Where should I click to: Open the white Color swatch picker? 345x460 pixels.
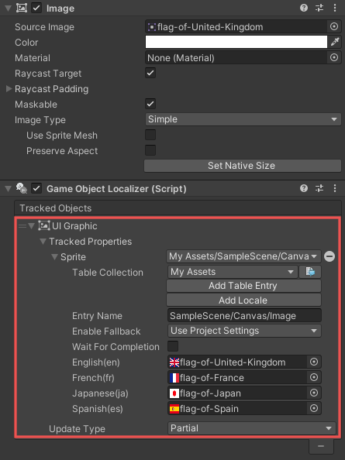[x=236, y=43]
